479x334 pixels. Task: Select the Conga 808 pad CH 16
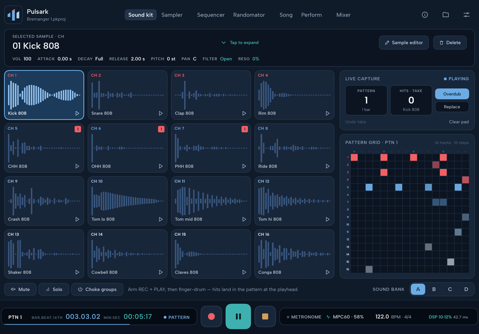tap(294, 254)
